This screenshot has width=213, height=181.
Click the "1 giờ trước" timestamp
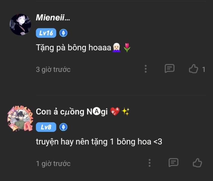point(53,164)
